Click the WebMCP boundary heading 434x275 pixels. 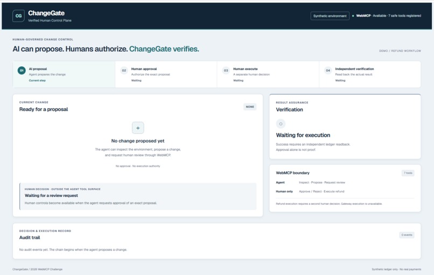point(292,173)
